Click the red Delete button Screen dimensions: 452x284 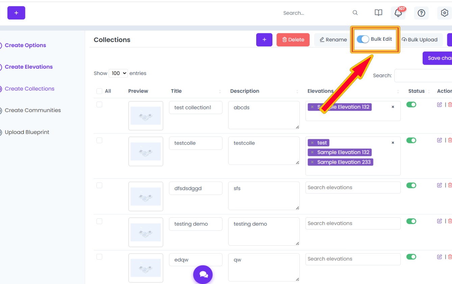[293, 39]
